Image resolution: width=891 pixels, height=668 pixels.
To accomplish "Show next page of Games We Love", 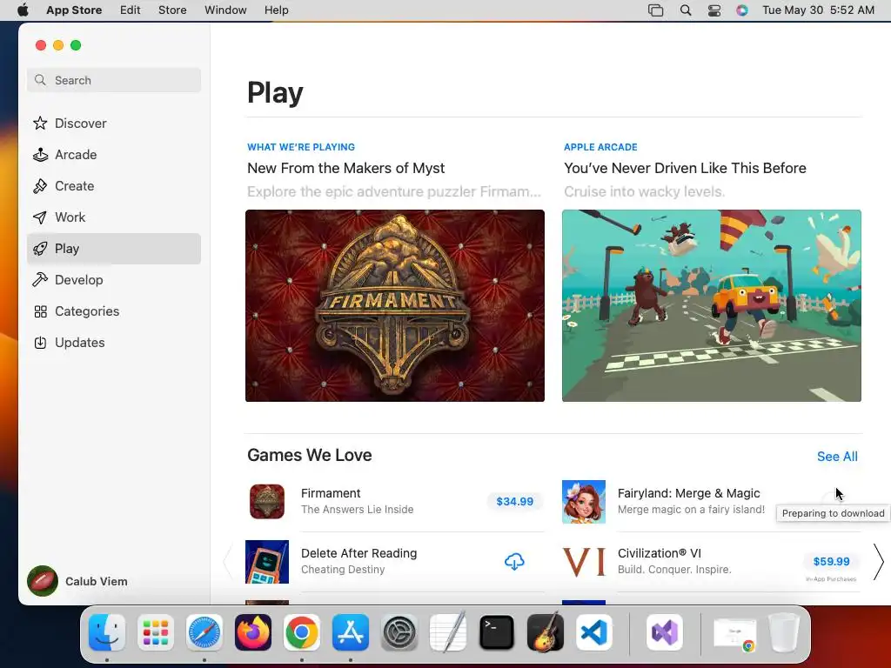I will click(879, 562).
